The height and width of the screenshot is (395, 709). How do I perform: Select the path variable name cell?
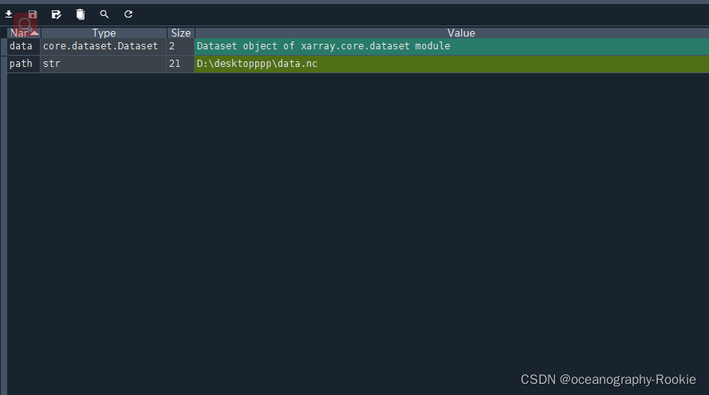23,64
